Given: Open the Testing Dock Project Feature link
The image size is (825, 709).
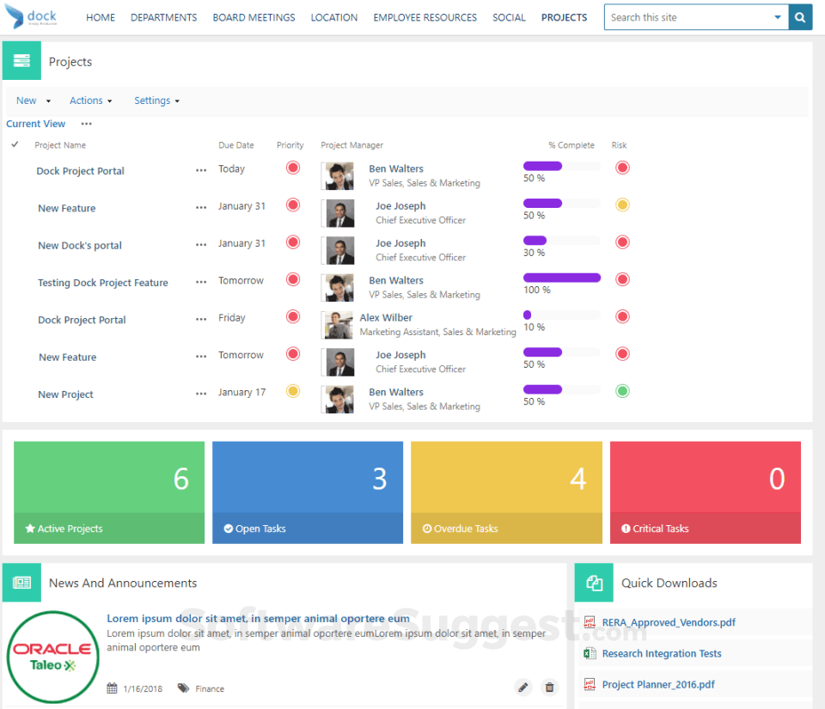Looking at the screenshot, I should (102, 283).
